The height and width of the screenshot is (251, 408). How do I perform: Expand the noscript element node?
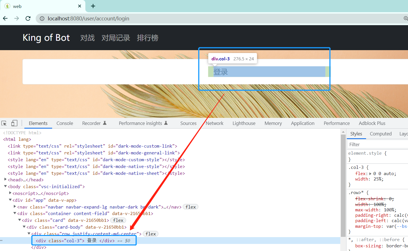[10, 193]
